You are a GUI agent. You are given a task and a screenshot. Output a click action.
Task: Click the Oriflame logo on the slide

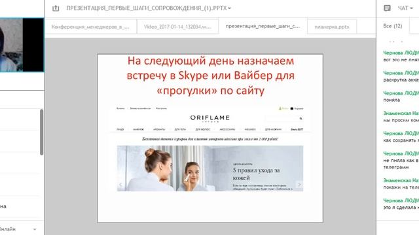click(x=210, y=118)
